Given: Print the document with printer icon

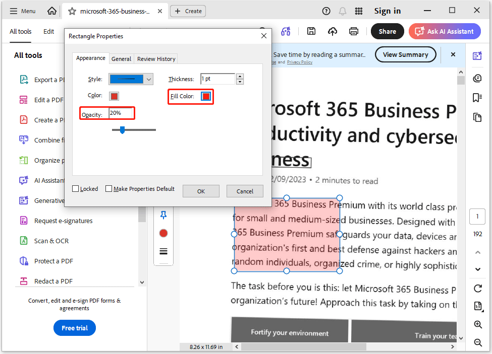Looking at the screenshot, I should pyautogui.click(x=354, y=31).
